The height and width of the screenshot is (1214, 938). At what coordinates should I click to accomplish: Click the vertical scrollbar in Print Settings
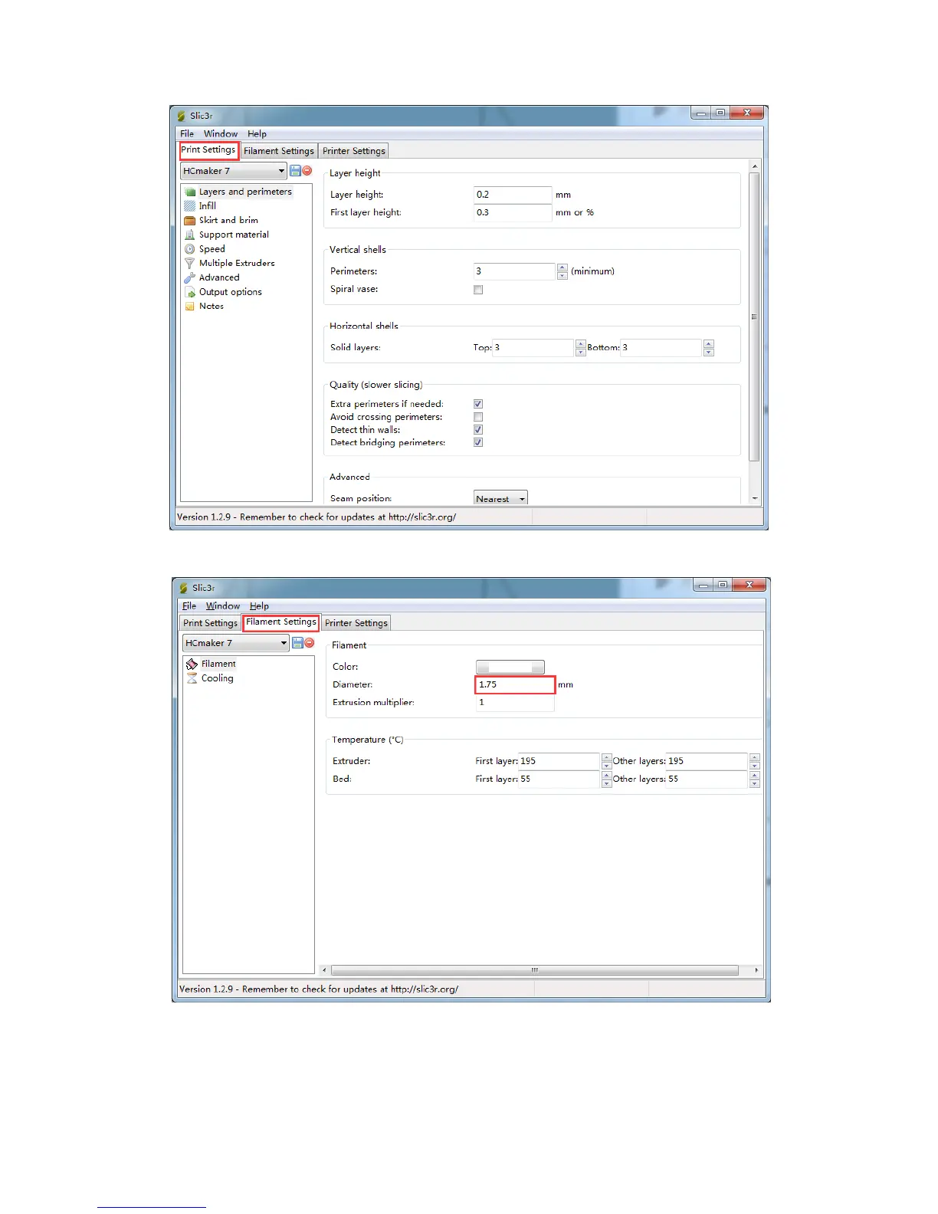754,317
